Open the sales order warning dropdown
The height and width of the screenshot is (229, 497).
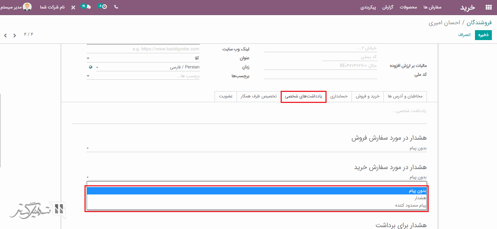coord(256,148)
